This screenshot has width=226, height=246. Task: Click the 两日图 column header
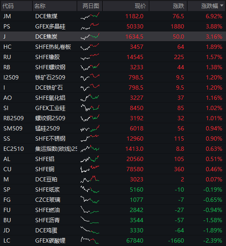90,6
